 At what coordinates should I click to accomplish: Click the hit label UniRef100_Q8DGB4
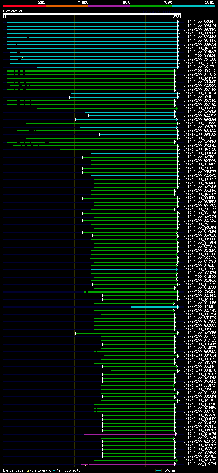click(x=200, y=153)
